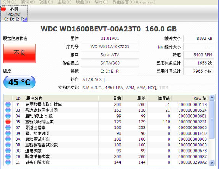219x169 pixels.
Task: Open the 文件 (File) menu
Action: pyautogui.click(x=10, y=2)
